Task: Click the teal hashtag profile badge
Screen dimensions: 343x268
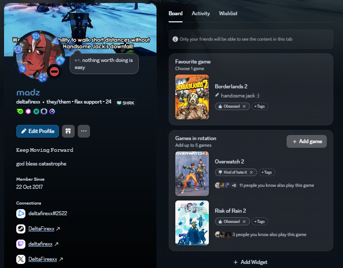Action: [x=36, y=111]
